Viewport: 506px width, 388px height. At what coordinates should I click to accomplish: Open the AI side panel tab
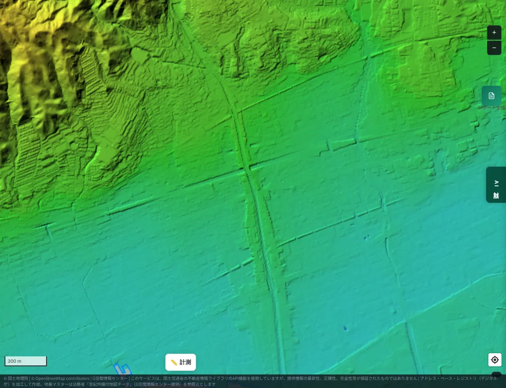pos(496,184)
